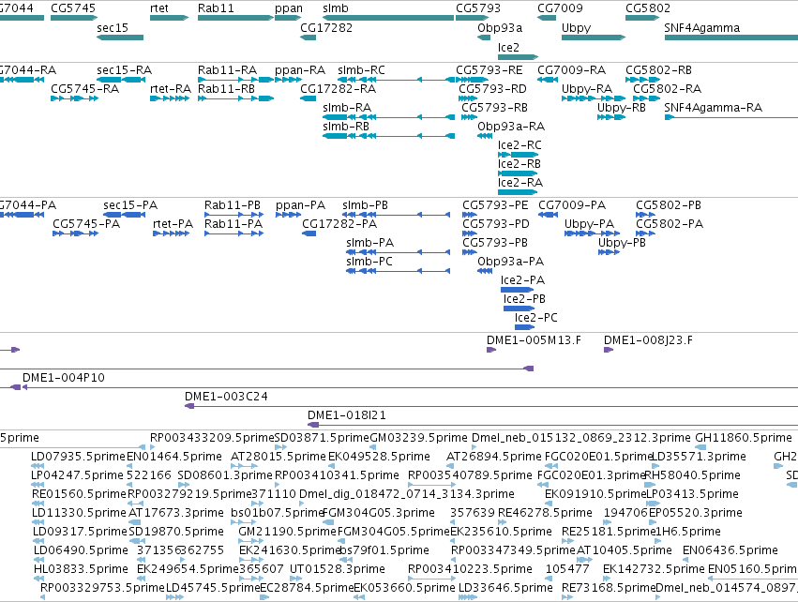Image resolution: width=798 pixels, height=602 pixels.
Task: Click the Obp93a-RA transcript label
Action: coord(511,127)
